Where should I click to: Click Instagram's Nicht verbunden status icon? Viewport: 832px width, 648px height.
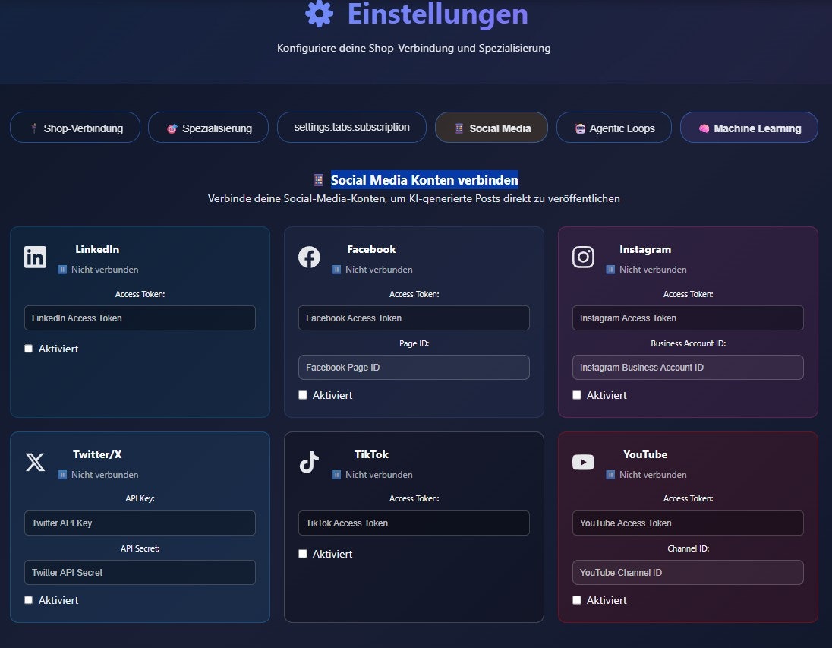(x=610, y=269)
